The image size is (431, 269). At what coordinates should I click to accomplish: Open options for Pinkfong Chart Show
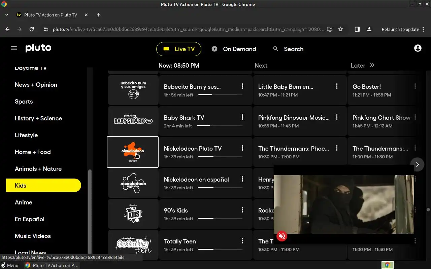click(x=415, y=117)
